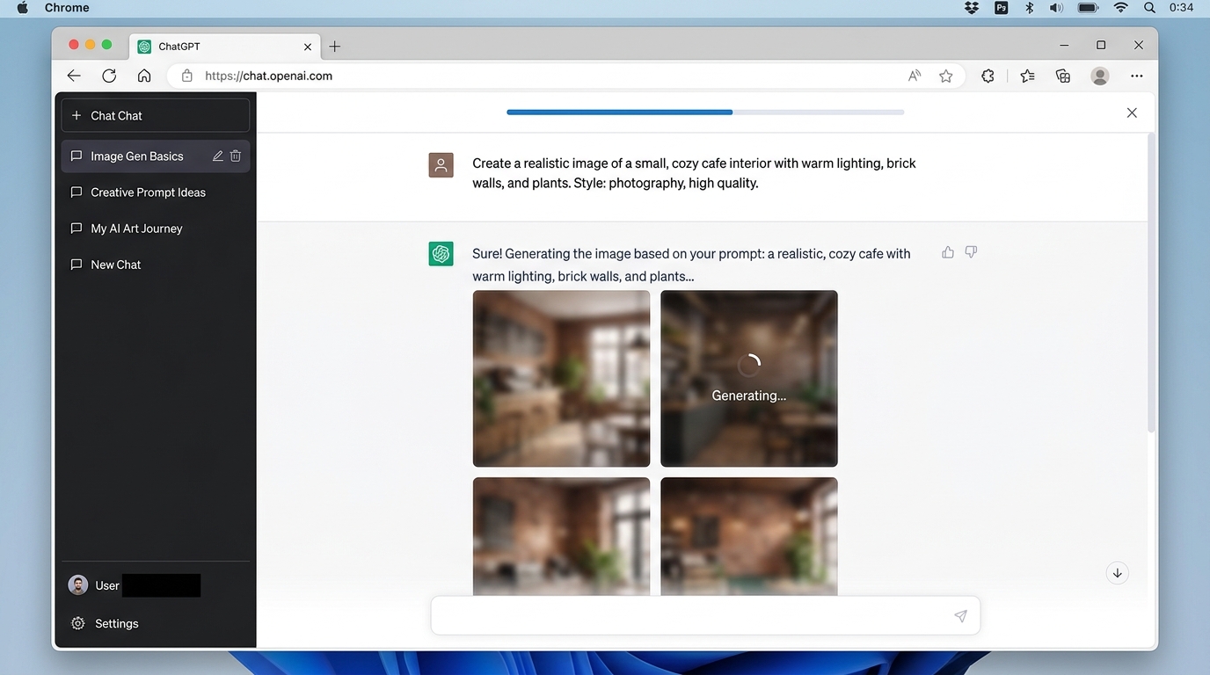Reload the page with refresh button

coord(109,76)
